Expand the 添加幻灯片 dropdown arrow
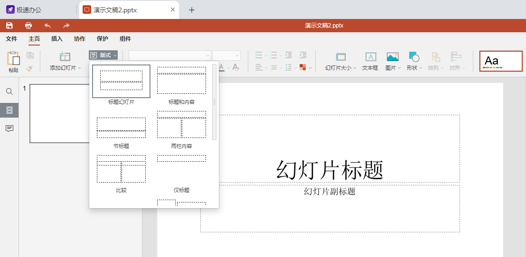The image size is (526, 257). (x=80, y=68)
